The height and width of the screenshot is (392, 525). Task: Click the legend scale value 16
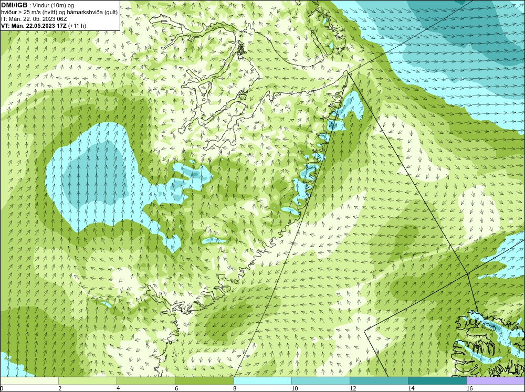469,388
